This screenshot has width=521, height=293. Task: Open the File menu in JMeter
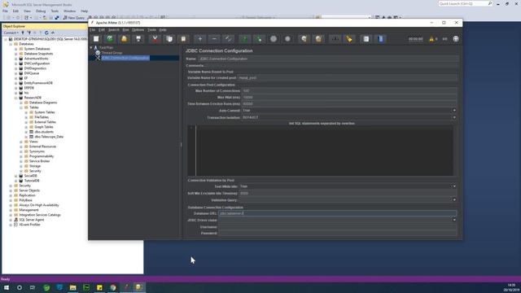(92, 30)
